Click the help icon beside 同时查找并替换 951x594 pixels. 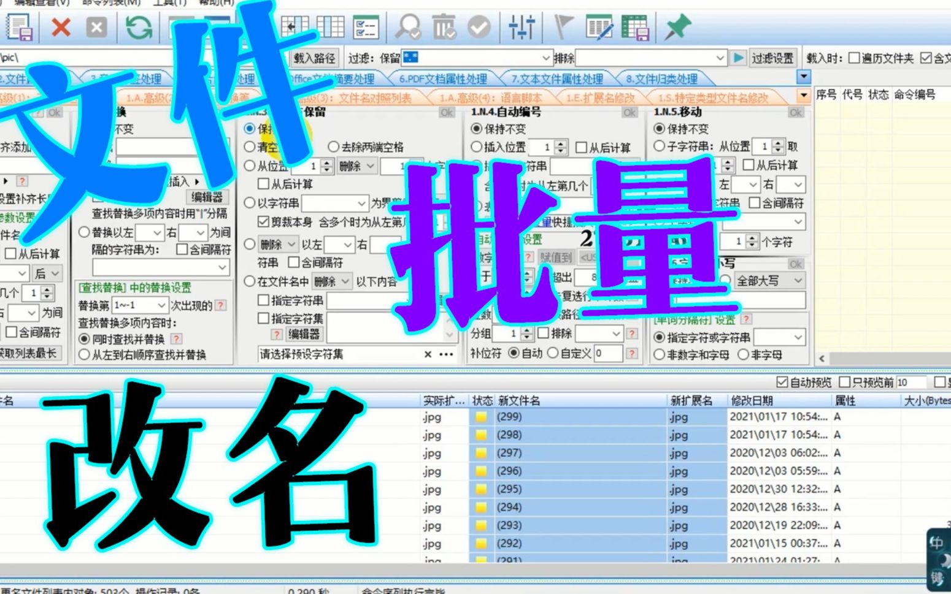tap(176, 339)
